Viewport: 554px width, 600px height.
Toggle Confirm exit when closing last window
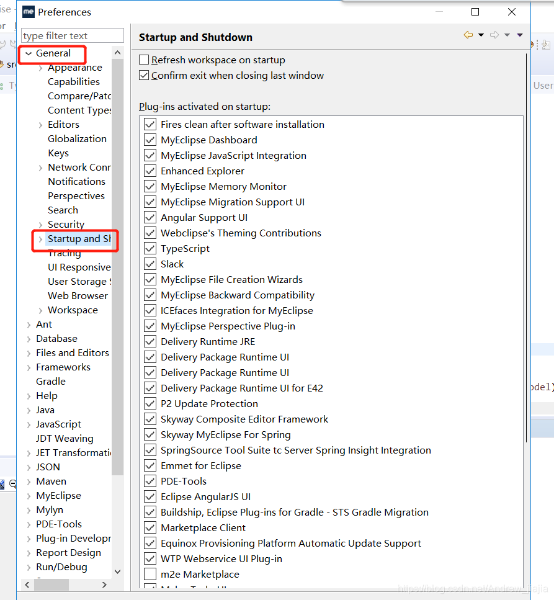(x=144, y=75)
